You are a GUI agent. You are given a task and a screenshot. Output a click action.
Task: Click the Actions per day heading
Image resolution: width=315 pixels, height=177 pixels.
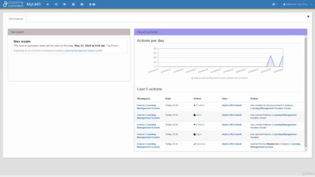(x=151, y=40)
